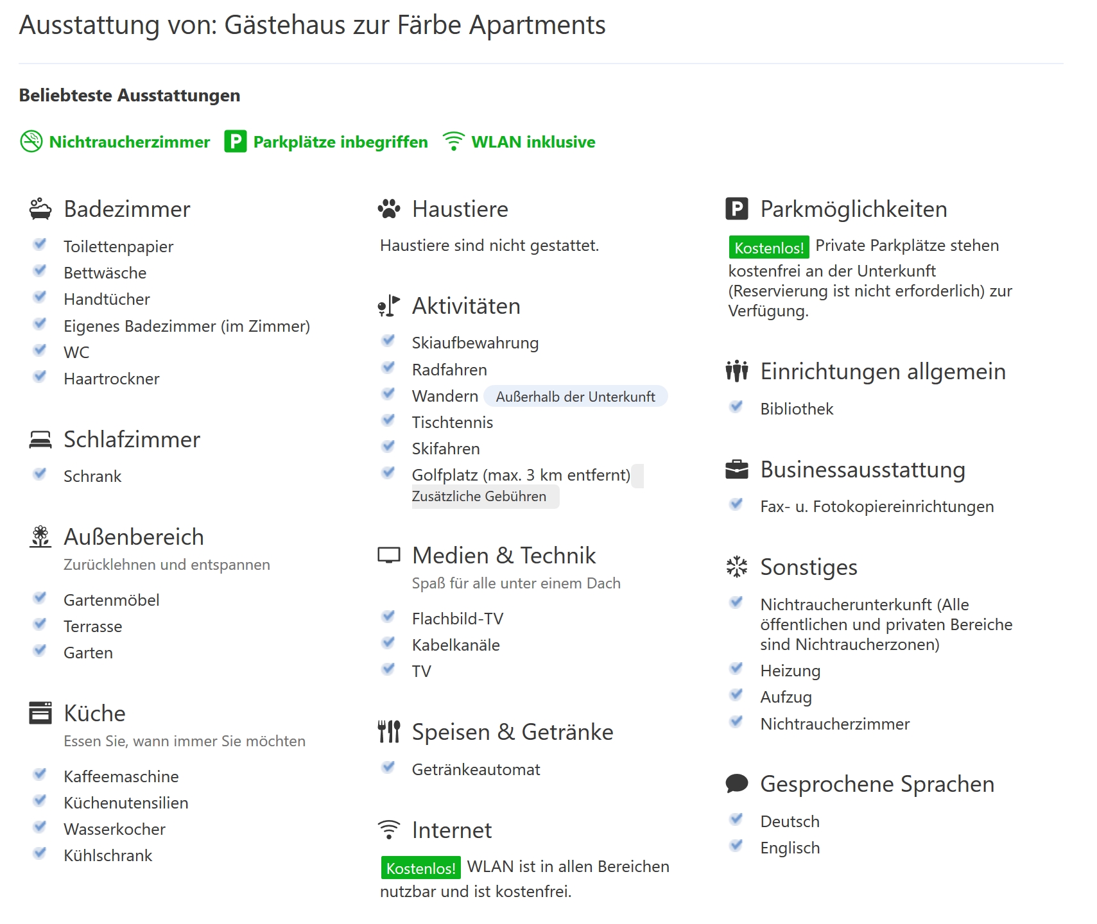Click the briefcase icon by Businessausstattung
1097x924 pixels.
coord(737,470)
